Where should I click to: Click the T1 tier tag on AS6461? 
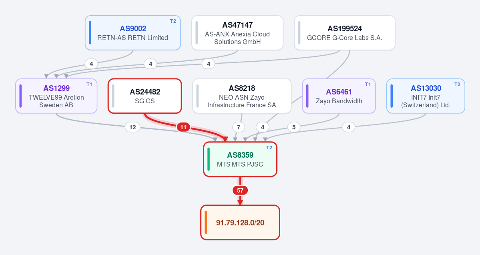(x=368, y=84)
